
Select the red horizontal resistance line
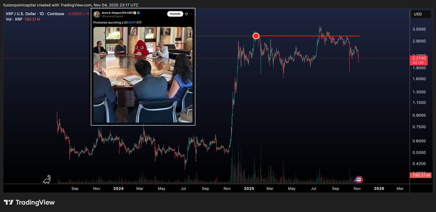pos(309,36)
